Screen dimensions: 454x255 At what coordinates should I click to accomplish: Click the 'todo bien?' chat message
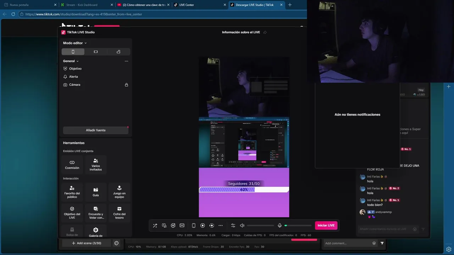pyautogui.click(x=375, y=205)
